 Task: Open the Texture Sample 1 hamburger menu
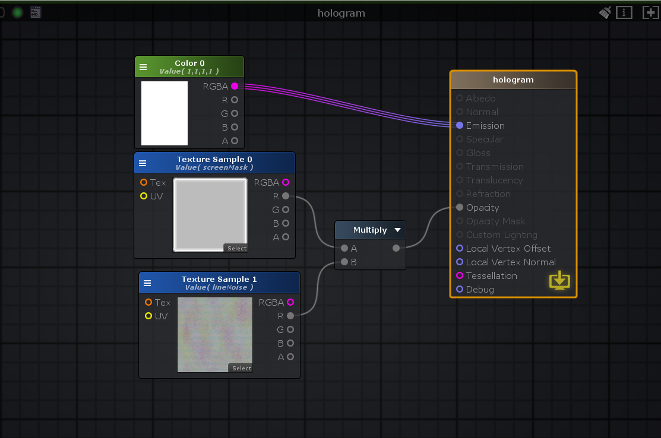pos(147,283)
